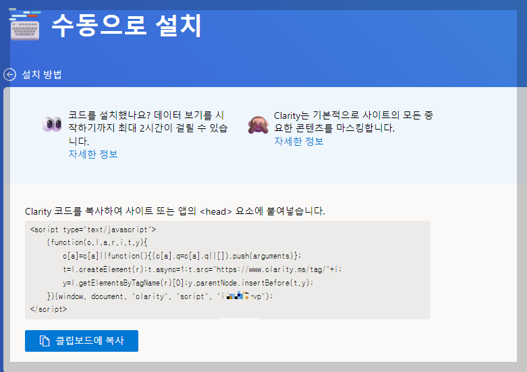Image resolution: width=527 pixels, height=372 pixels.
Task: Copy the code with 클립보드에 복사 button
Action: 82,341
